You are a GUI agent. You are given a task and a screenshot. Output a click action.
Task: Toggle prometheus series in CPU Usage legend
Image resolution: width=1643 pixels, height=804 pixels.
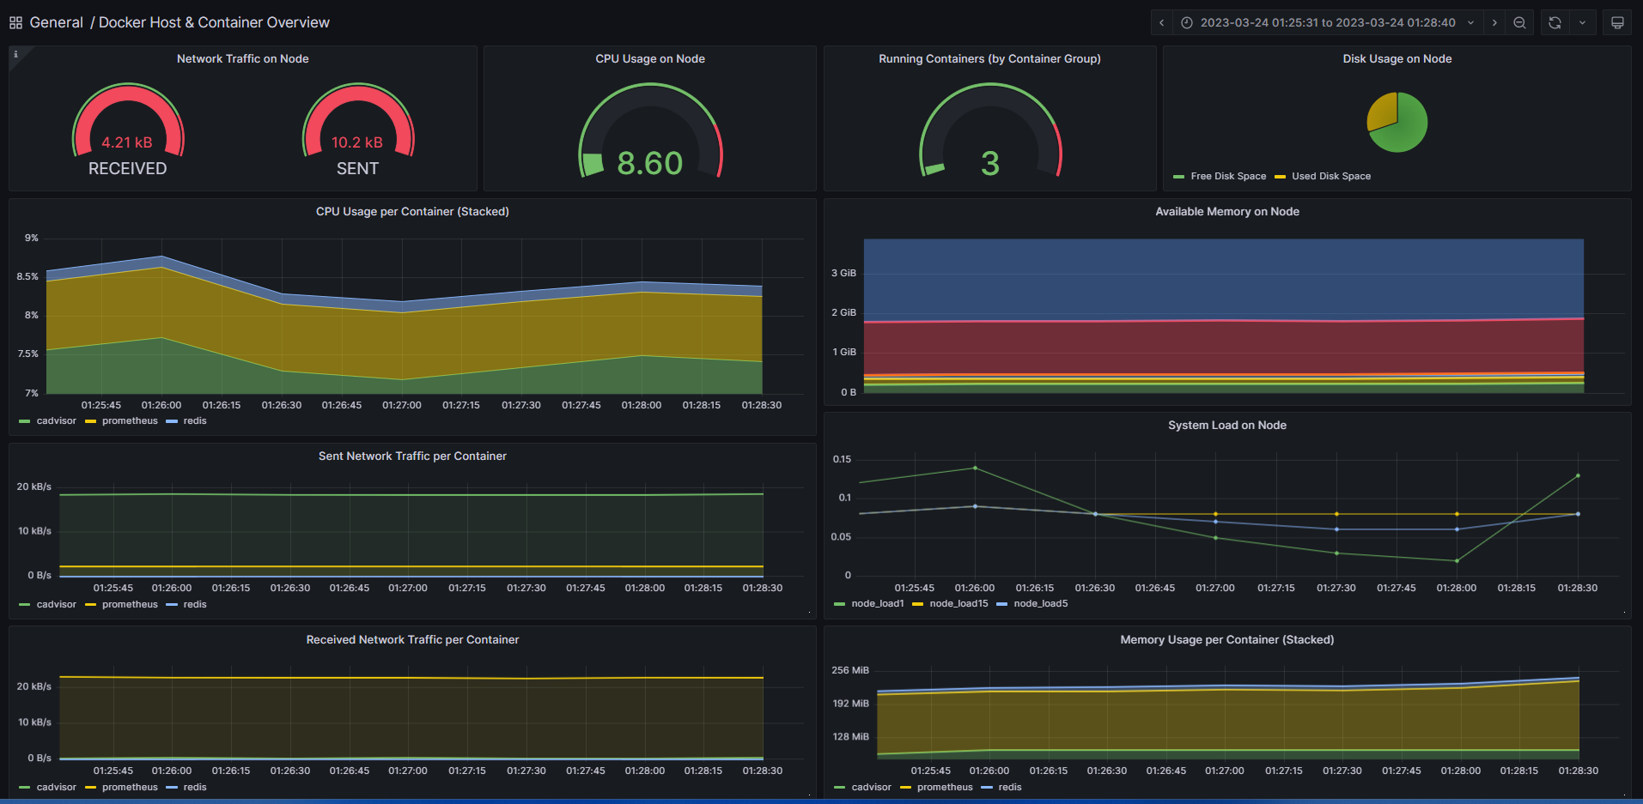pos(130,420)
